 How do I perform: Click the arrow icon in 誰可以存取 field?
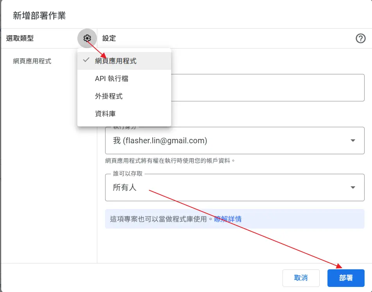[x=352, y=187]
